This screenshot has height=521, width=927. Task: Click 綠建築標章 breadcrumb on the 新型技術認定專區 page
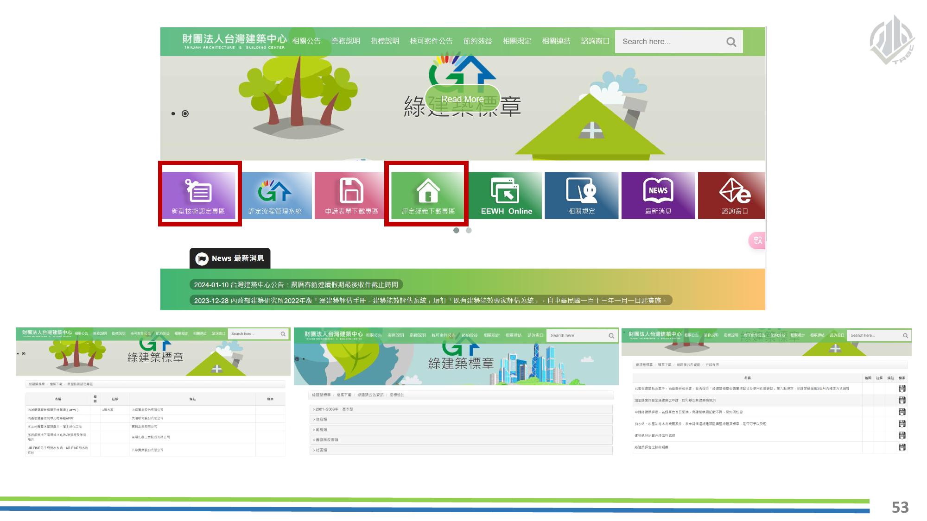pyautogui.click(x=37, y=384)
